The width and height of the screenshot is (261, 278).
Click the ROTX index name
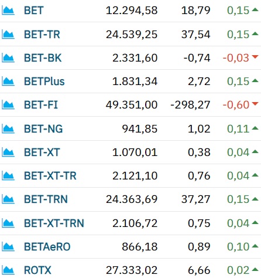[x=37, y=270]
